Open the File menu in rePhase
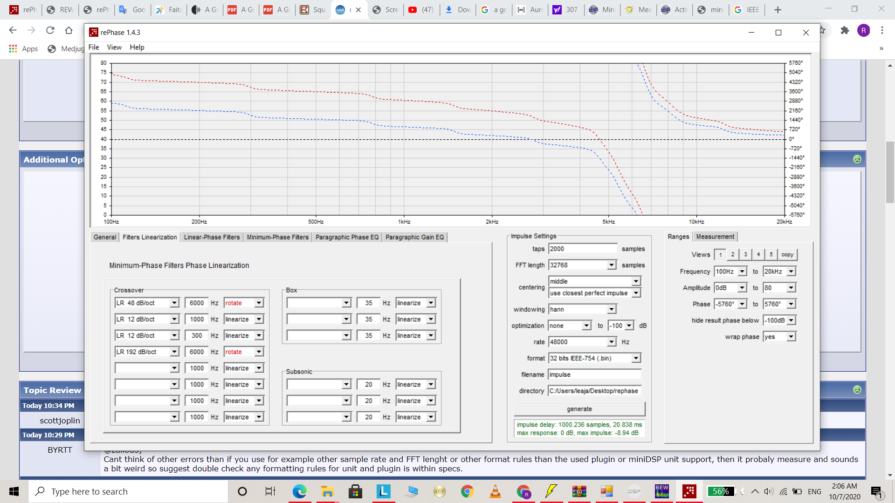895x503 pixels. click(94, 47)
